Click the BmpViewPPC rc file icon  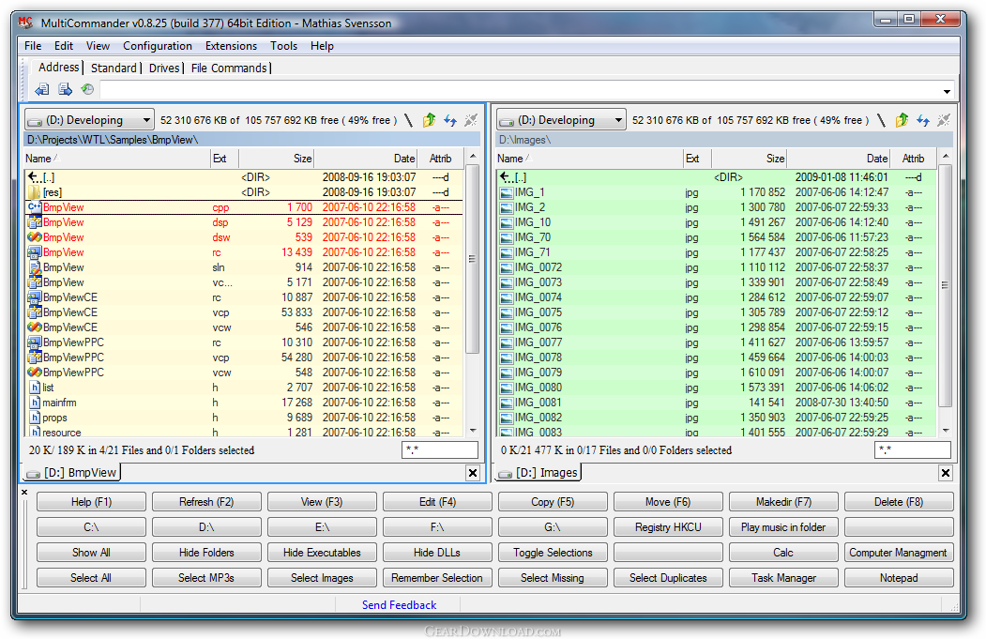[x=35, y=342]
